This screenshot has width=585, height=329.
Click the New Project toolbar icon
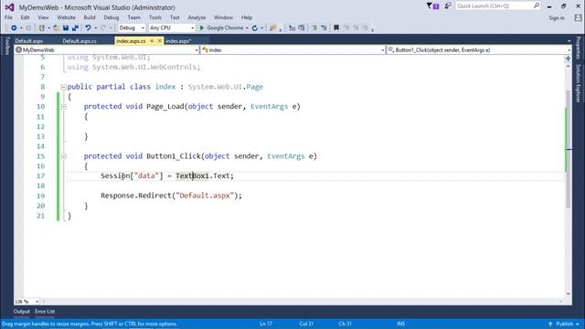coord(42,28)
